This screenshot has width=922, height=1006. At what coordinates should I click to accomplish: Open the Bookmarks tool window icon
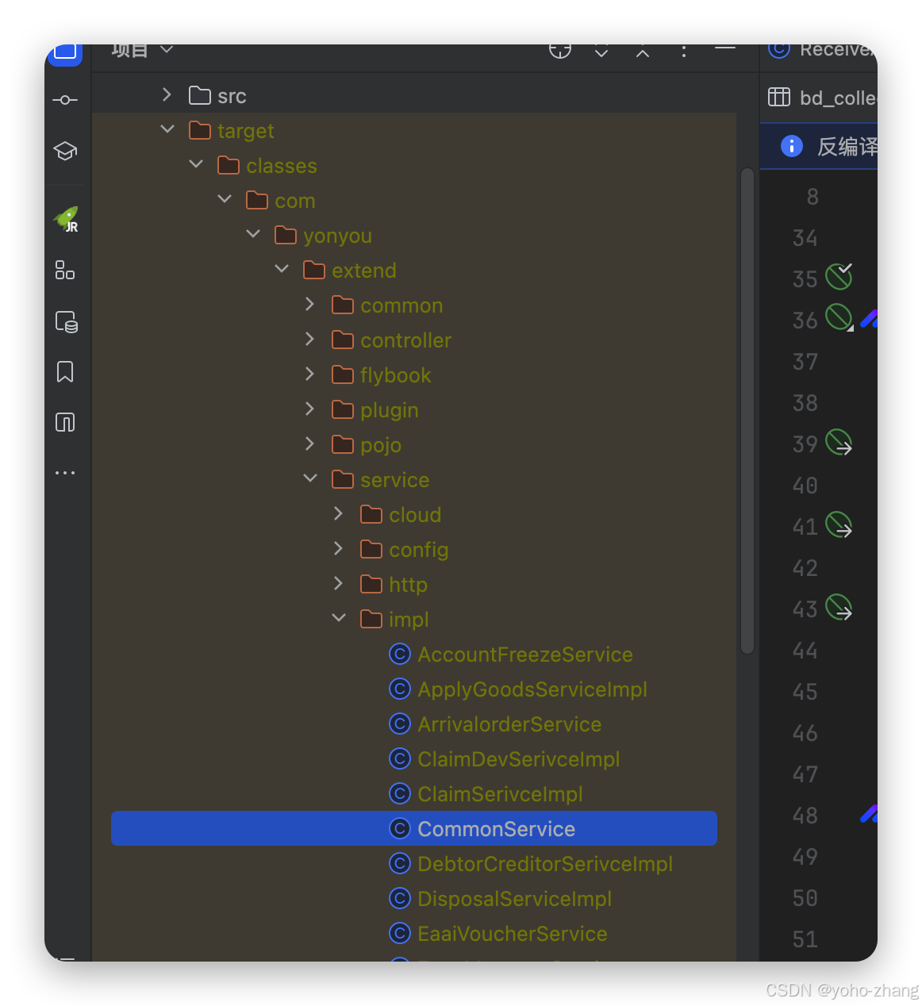point(65,371)
